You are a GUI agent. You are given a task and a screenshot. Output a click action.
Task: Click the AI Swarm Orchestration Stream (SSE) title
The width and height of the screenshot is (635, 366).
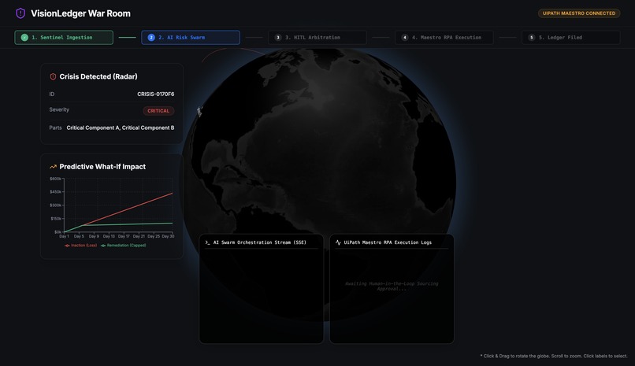pyautogui.click(x=259, y=242)
